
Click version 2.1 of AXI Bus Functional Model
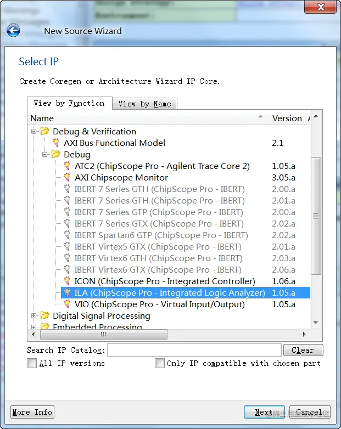tap(277, 143)
